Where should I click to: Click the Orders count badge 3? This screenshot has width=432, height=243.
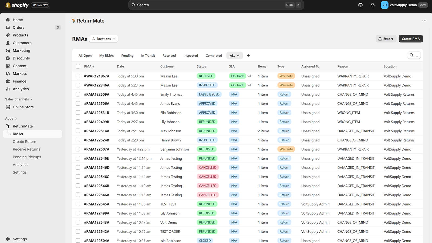coord(58,28)
